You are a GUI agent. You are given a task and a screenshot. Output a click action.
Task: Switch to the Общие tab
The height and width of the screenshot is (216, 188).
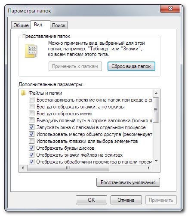point(21,25)
